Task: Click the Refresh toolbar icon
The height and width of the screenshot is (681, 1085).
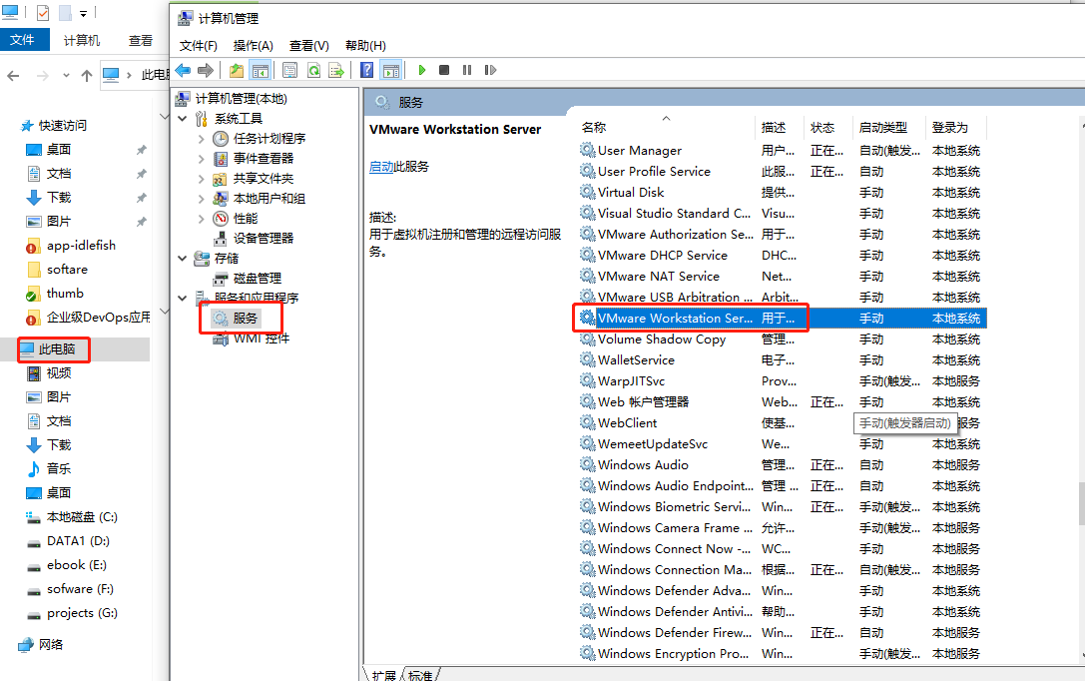Action: click(313, 70)
